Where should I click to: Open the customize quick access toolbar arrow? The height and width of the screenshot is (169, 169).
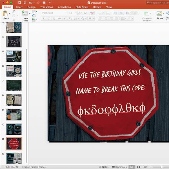click(x=50, y=3)
